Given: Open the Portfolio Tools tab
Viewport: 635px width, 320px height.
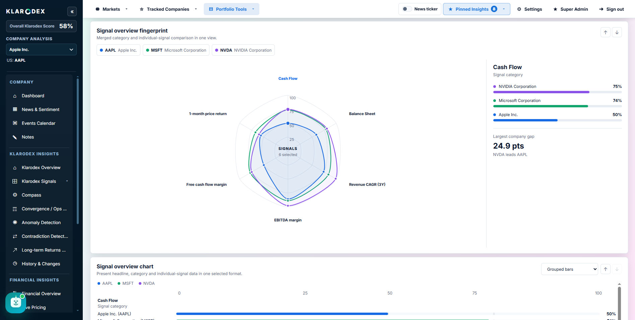Looking at the screenshot, I should point(231,9).
